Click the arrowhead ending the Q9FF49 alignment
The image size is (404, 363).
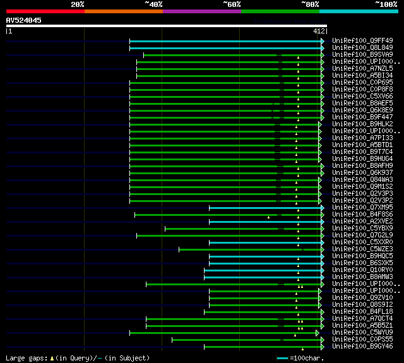(323, 41)
